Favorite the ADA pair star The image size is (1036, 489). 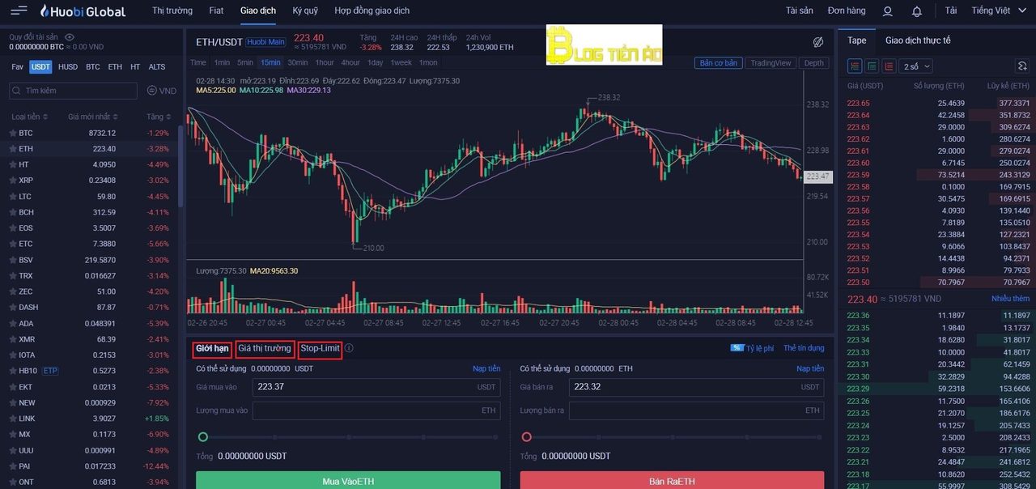(x=13, y=324)
